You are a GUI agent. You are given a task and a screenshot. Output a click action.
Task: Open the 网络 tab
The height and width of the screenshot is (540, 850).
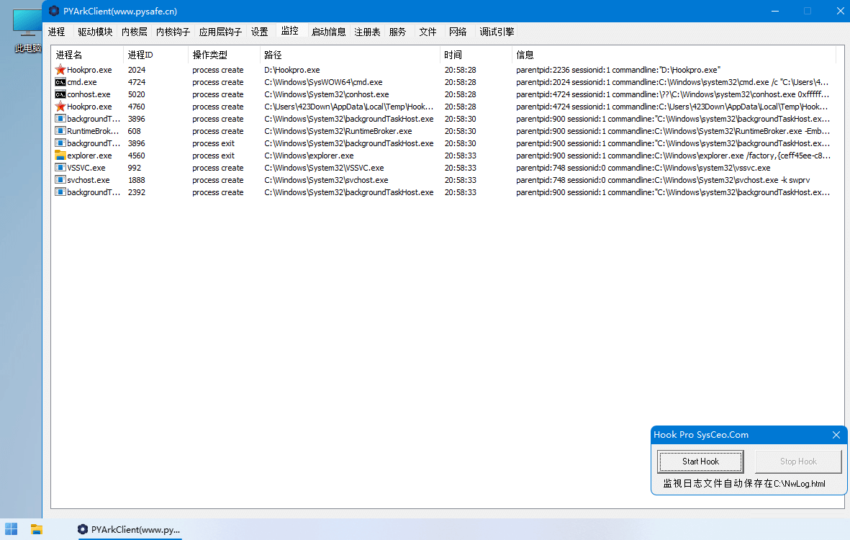coord(458,32)
